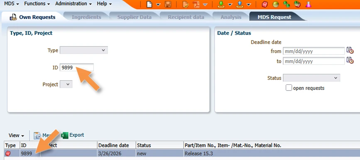Click the blue upload arrow icon
Image resolution: width=360 pixels, height=160 pixels.
pyautogui.click(x=240, y=5)
